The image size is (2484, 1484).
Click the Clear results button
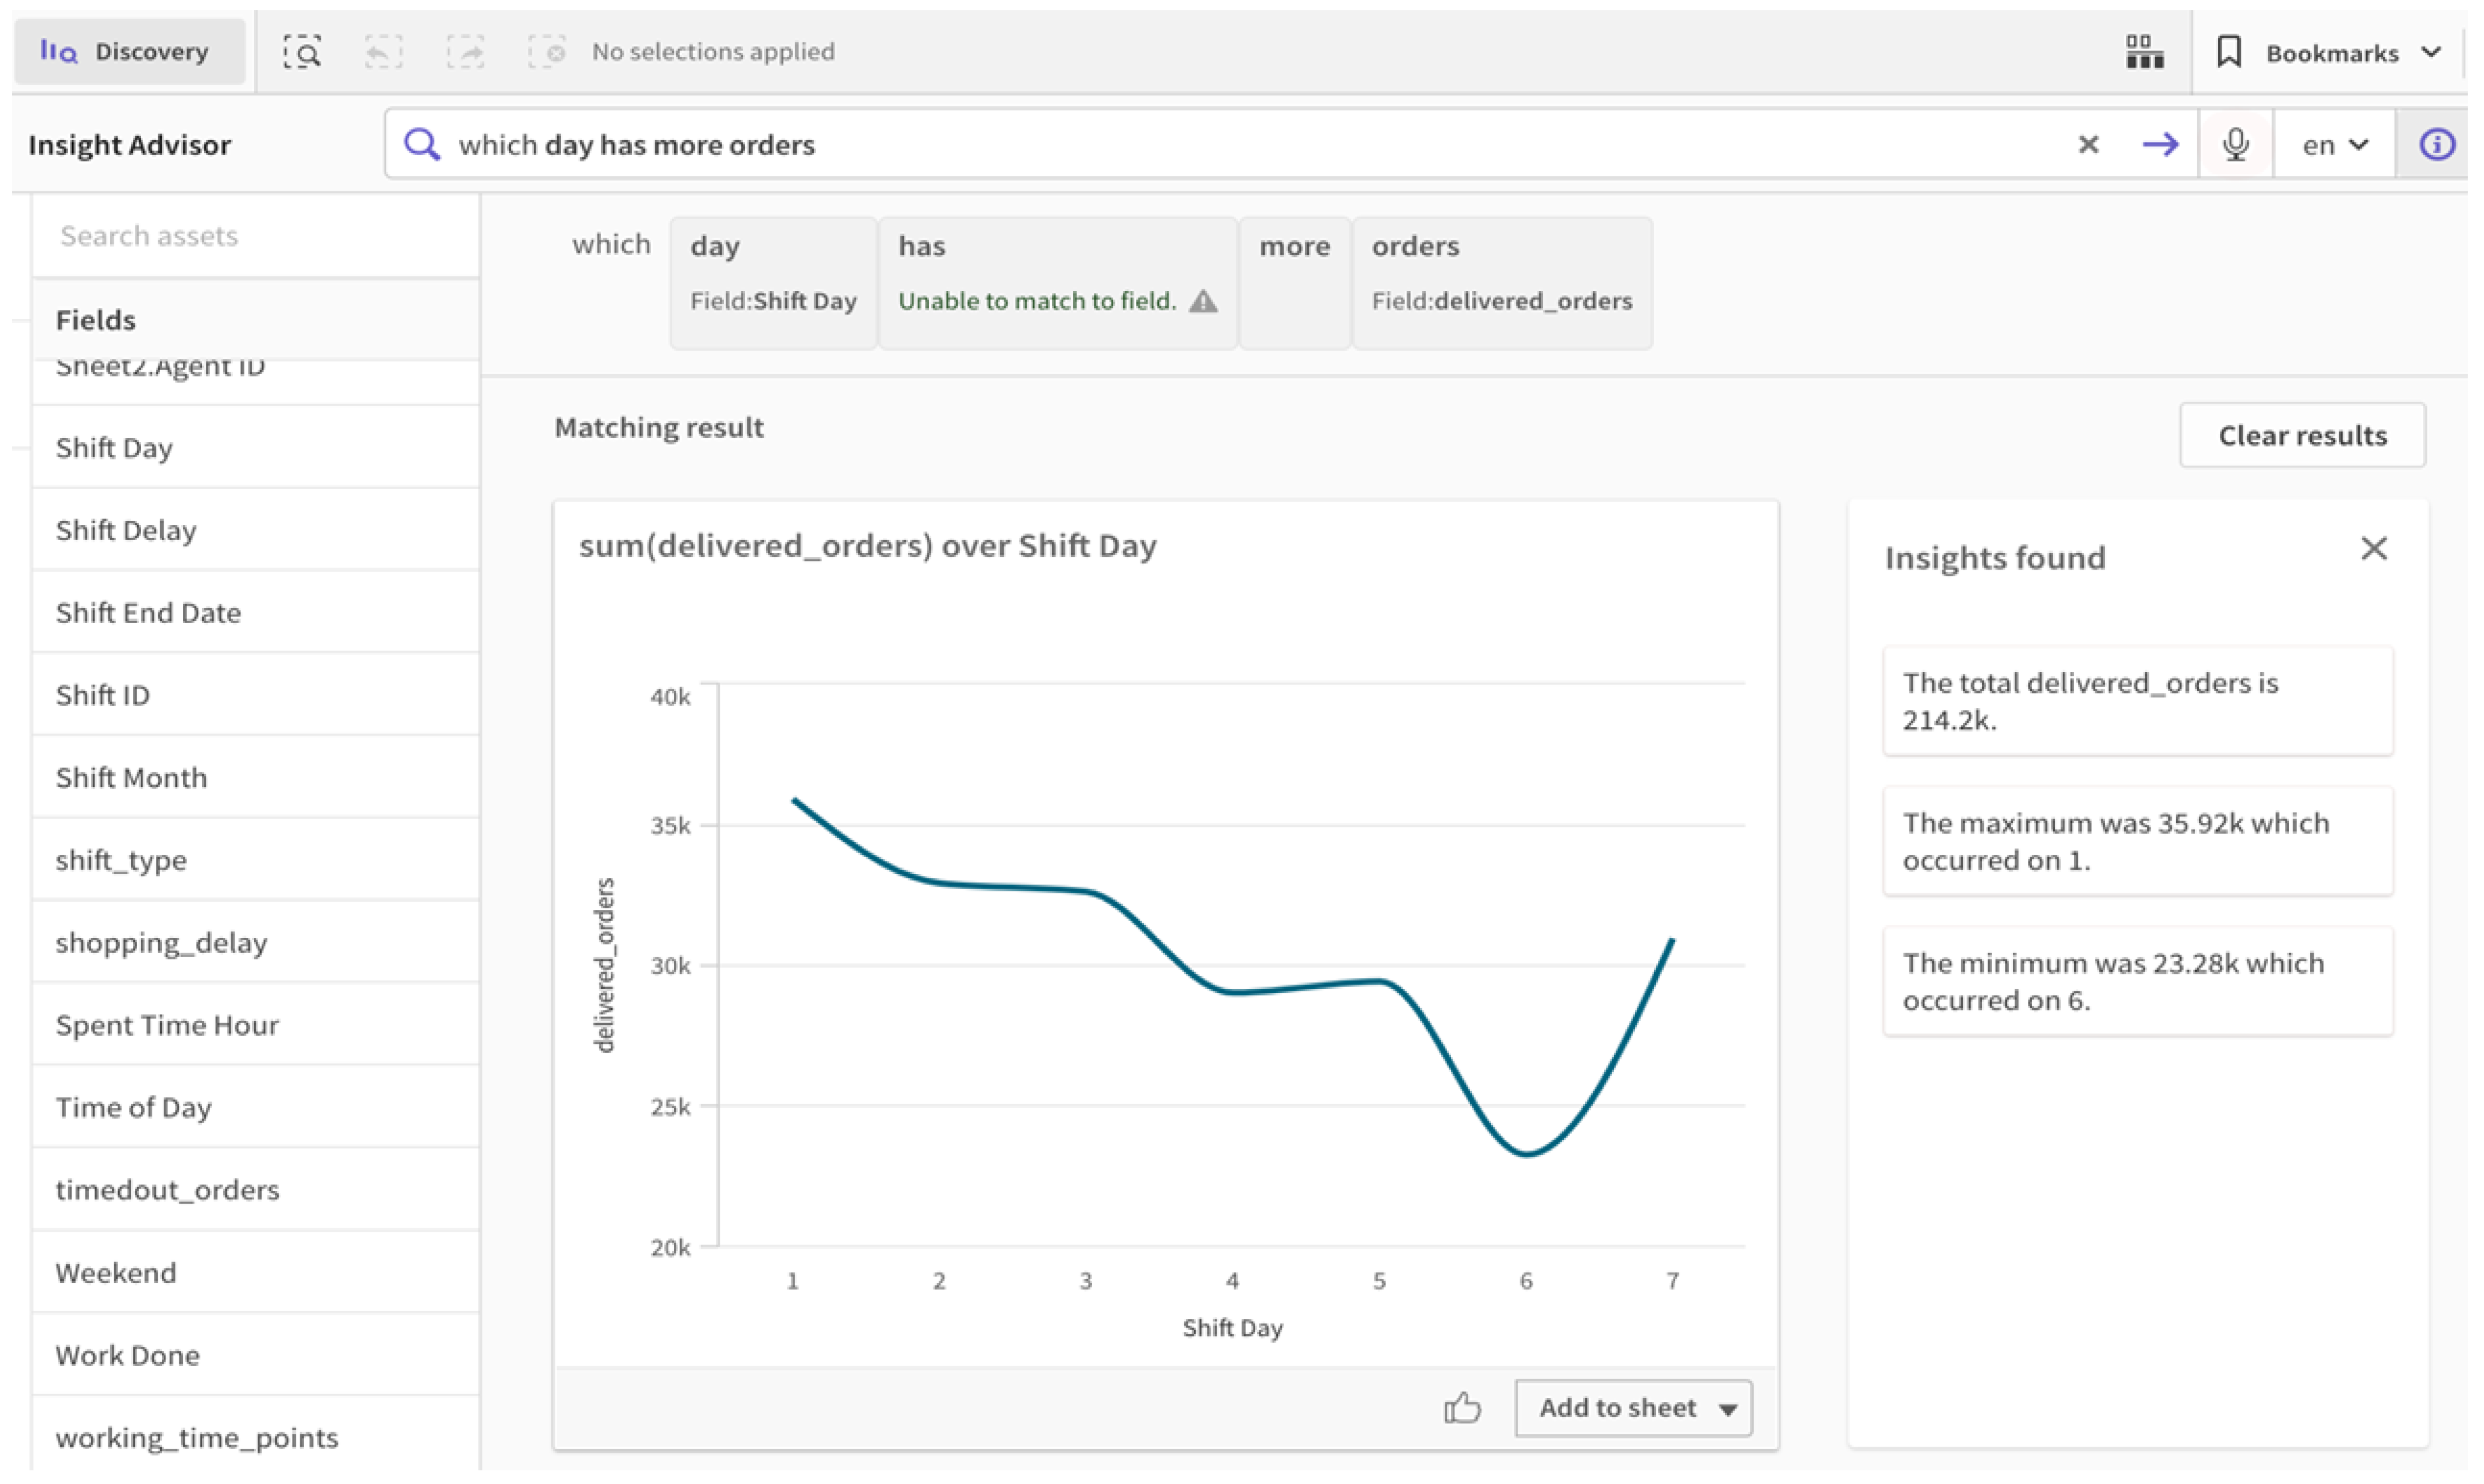tap(2302, 436)
